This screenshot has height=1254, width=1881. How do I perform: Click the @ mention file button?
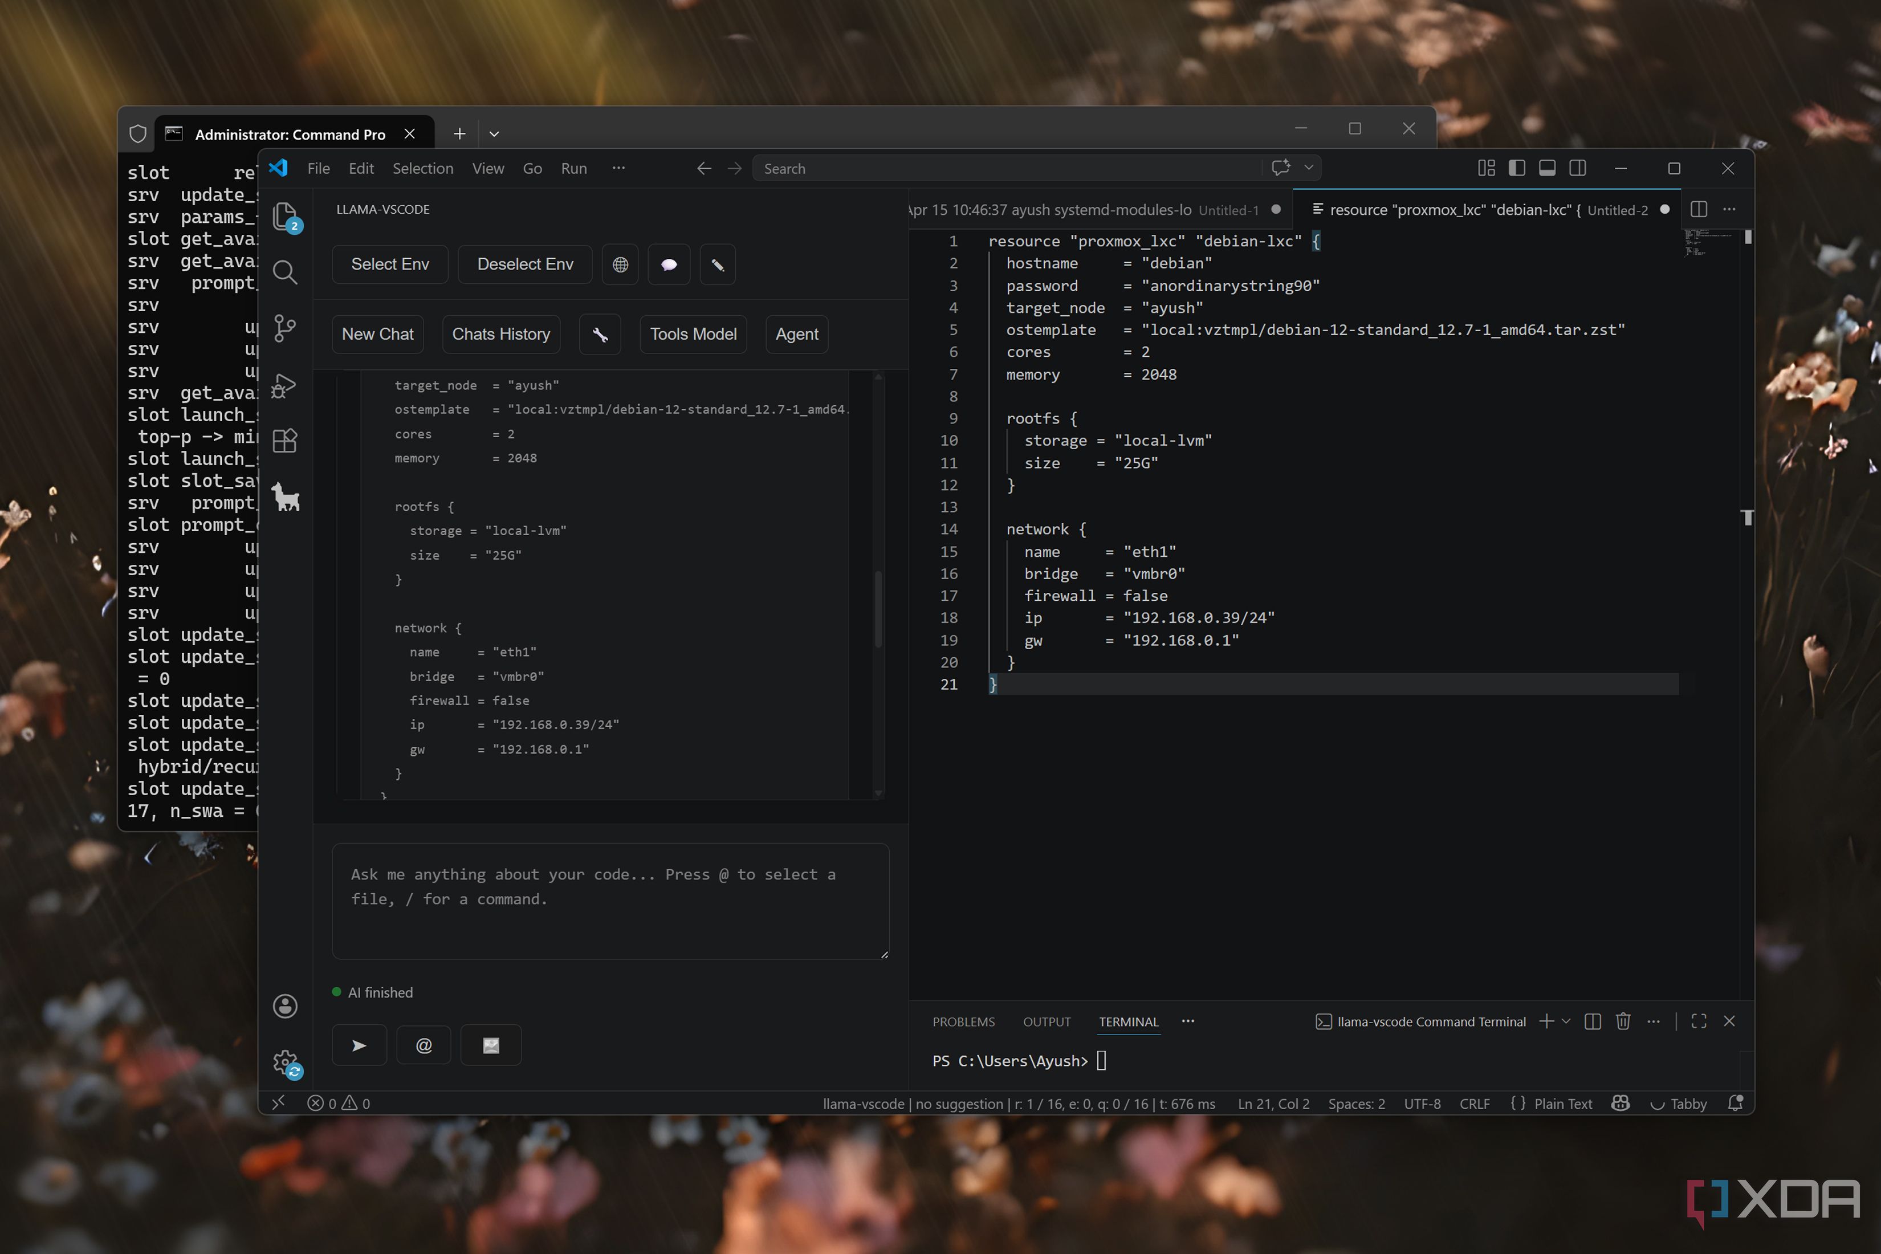click(x=424, y=1045)
